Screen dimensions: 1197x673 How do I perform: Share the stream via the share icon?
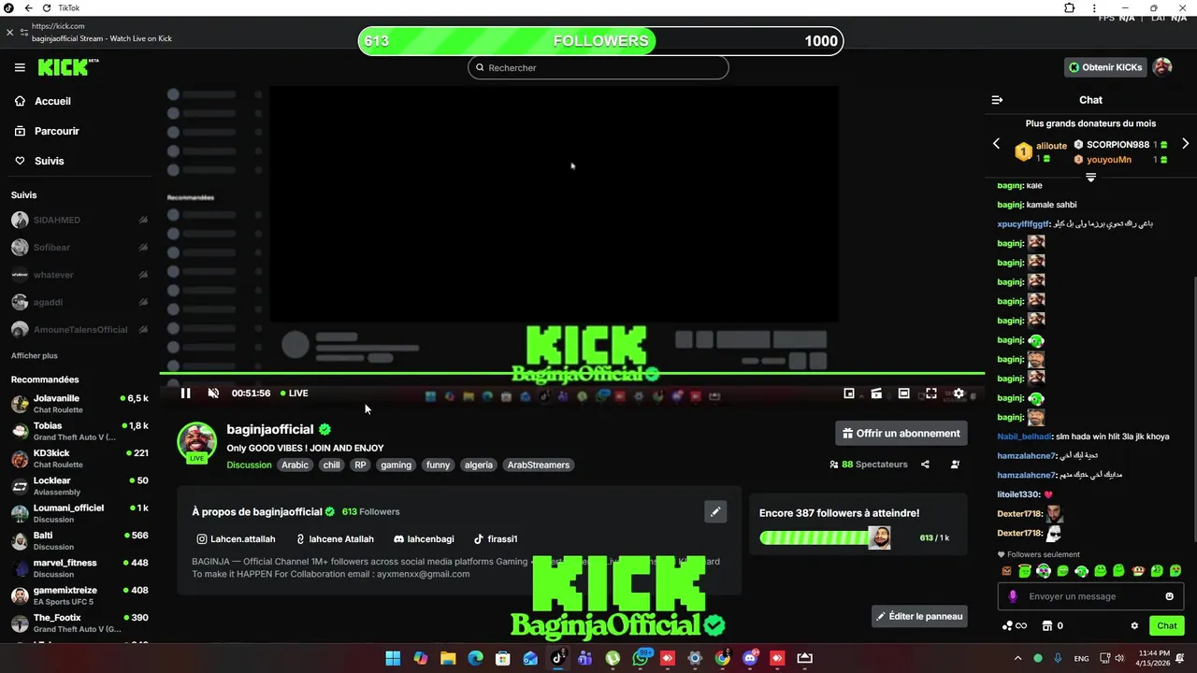point(925,465)
